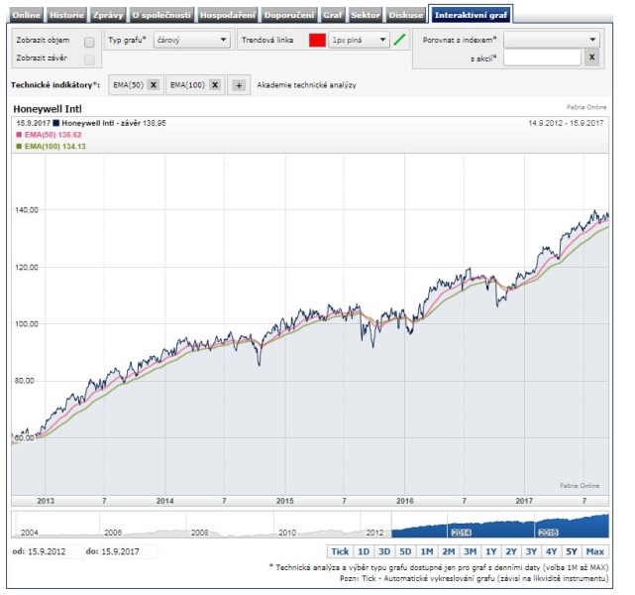Open Akademie technické analýzy link
The image size is (635, 595).
click(x=306, y=85)
